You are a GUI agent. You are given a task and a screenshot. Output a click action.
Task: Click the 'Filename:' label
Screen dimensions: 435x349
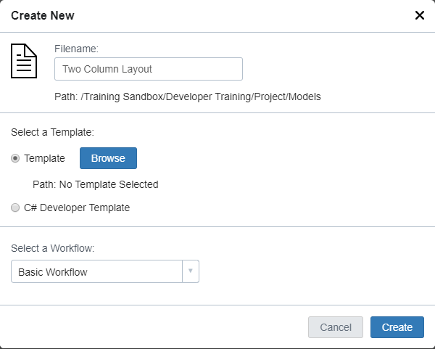[76, 49]
